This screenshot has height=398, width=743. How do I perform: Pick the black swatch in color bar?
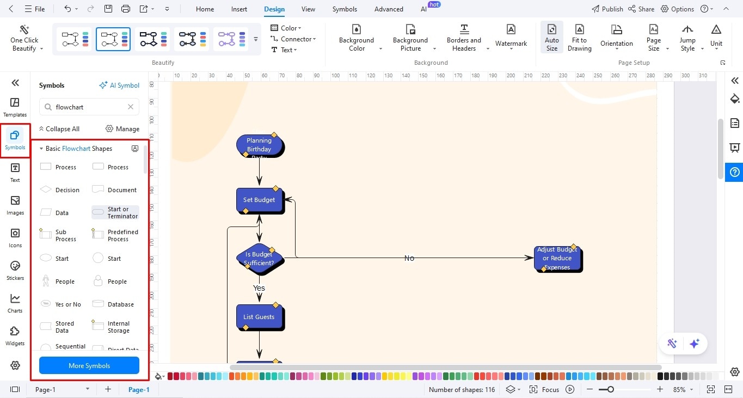(x=661, y=376)
